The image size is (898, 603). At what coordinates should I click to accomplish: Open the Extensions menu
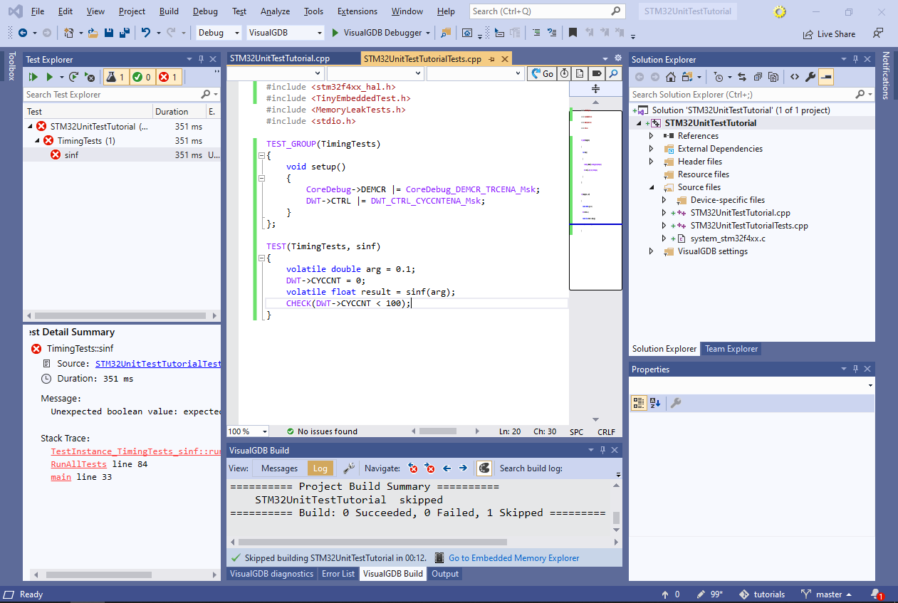pyautogui.click(x=357, y=11)
